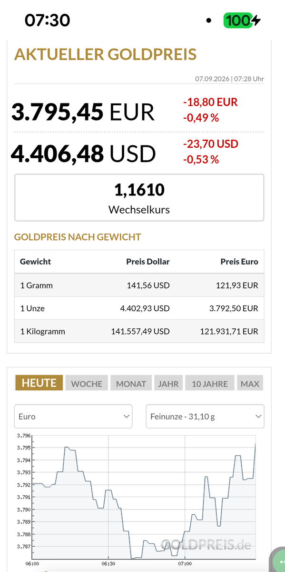This screenshot has height=572, width=285.
Task: Show the JAHR chart range
Action: pyautogui.click(x=168, y=383)
